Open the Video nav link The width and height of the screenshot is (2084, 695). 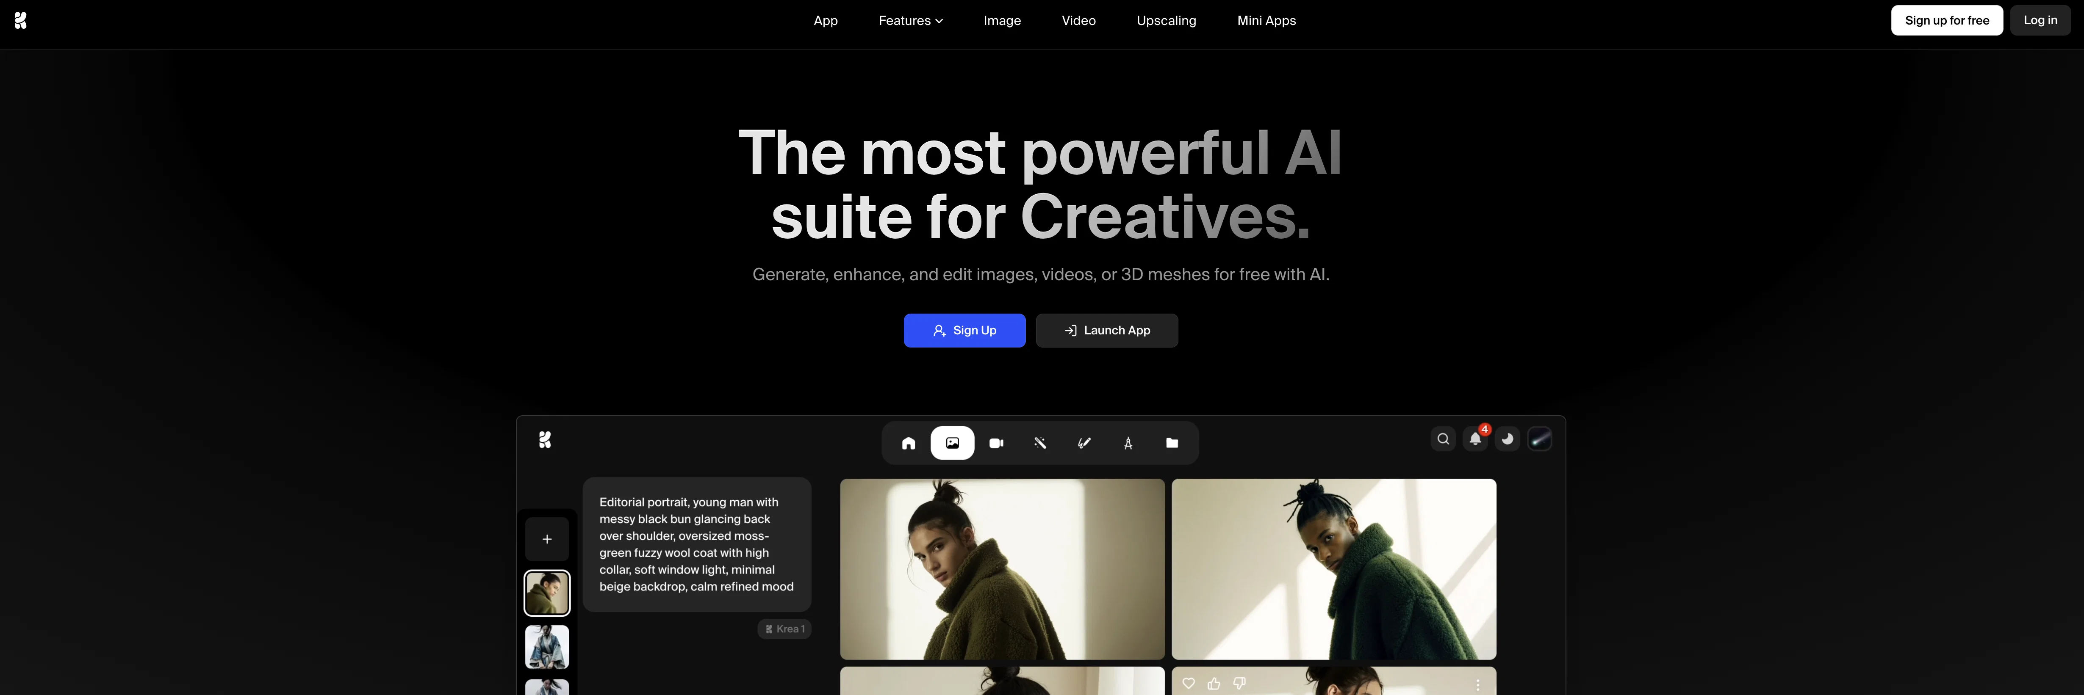pos(1078,20)
